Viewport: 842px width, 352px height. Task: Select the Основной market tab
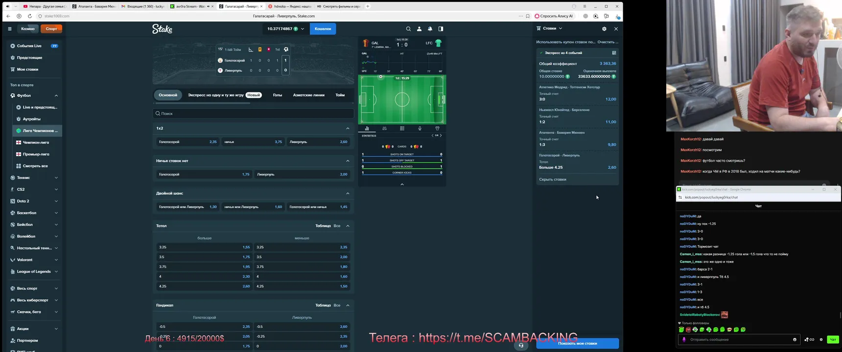[168, 95]
